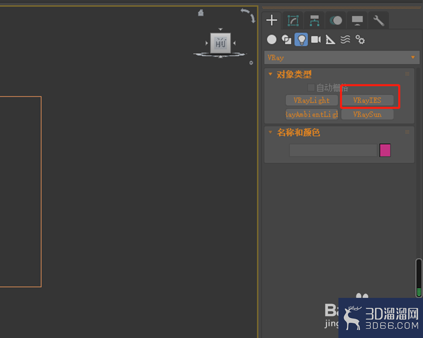This screenshot has width=423, height=338.
Task: Click the object name input field
Action: [333, 150]
